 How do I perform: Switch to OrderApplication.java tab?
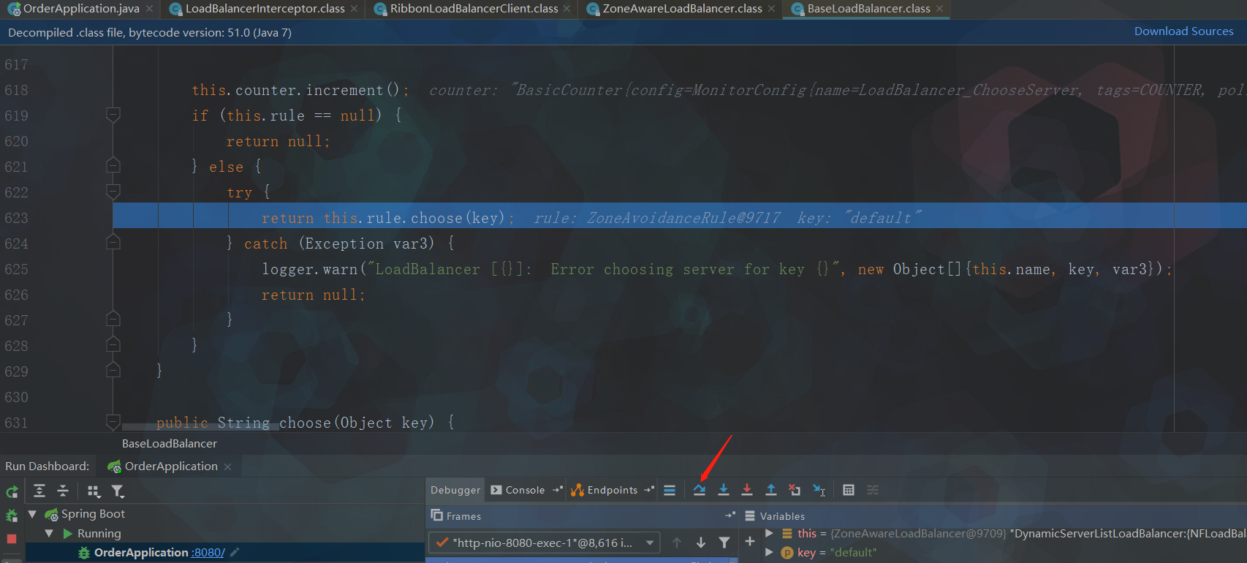point(80,9)
